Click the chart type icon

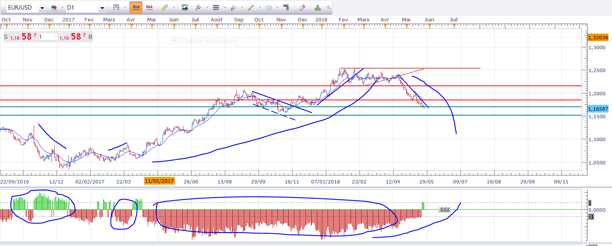[116, 7]
